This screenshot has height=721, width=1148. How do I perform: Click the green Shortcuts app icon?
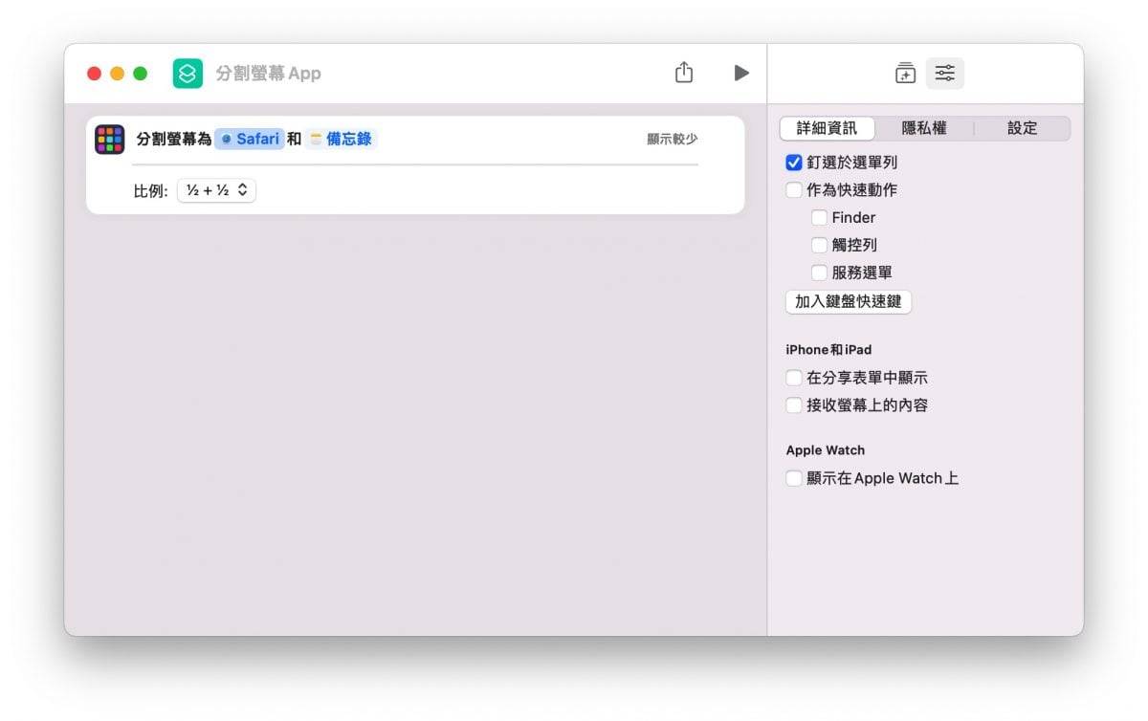pyautogui.click(x=188, y=74)
